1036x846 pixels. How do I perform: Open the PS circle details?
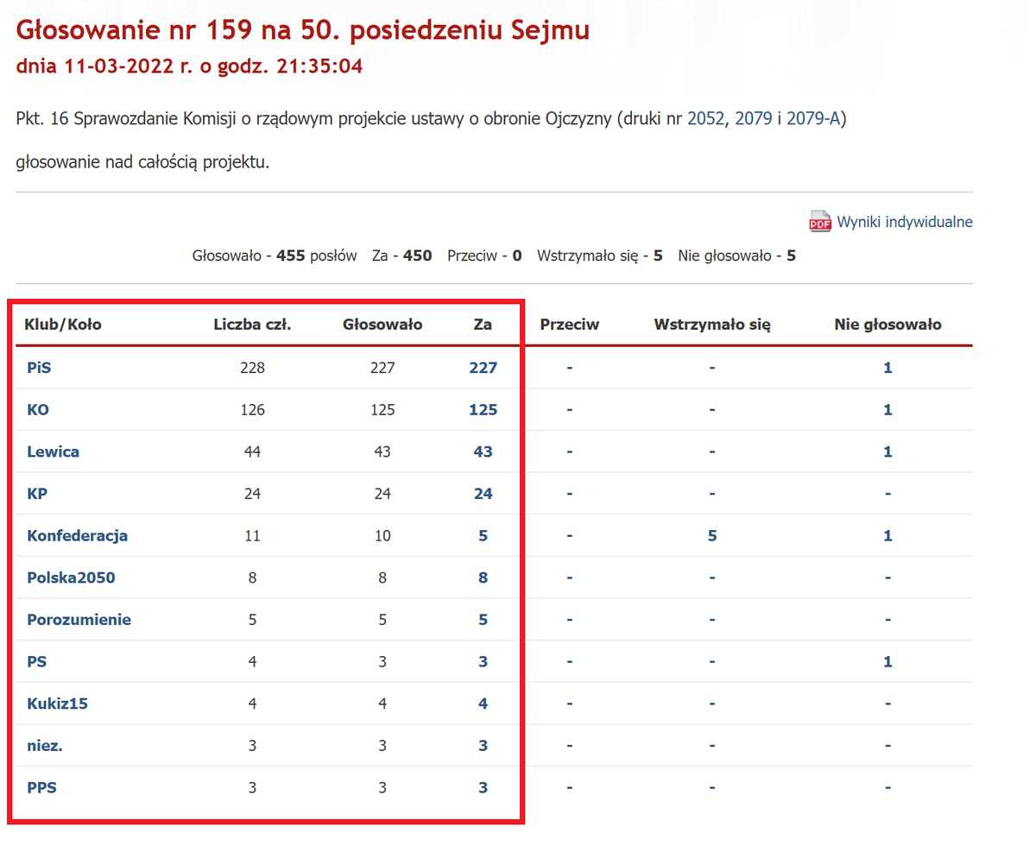click(x=36, y=661)
